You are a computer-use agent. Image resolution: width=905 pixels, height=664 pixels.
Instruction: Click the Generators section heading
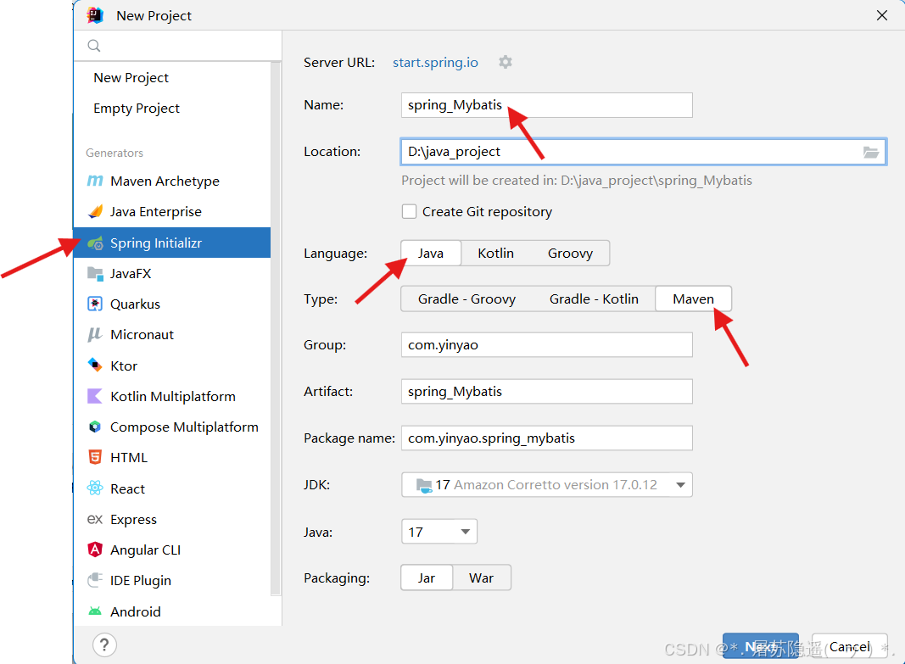[x=115, y=153]
